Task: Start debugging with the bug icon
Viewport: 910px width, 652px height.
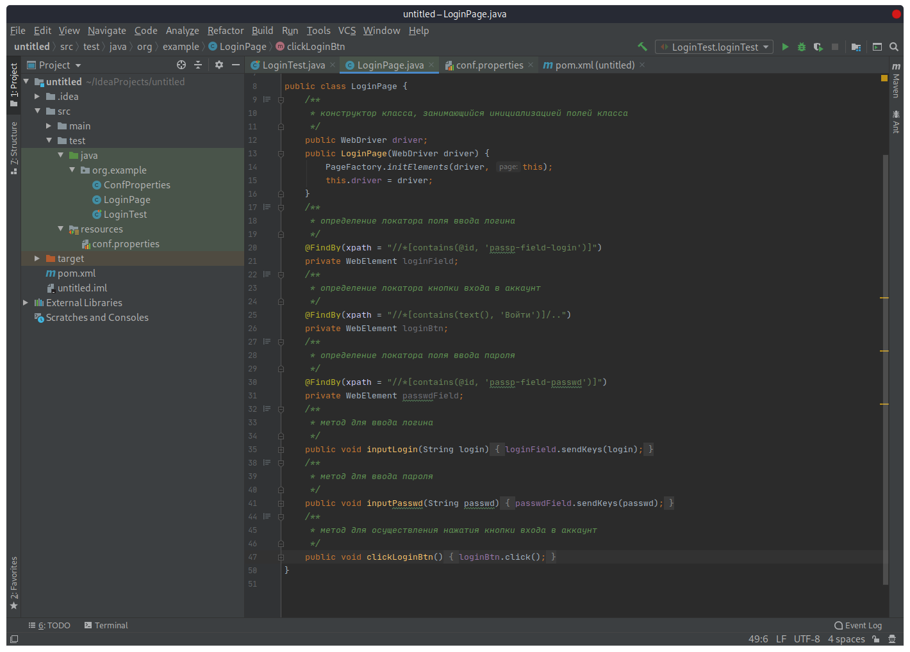Action: tap(801, 47)
